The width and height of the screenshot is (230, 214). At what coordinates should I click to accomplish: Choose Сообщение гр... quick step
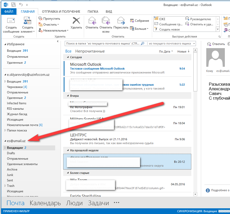pos(169,24)
